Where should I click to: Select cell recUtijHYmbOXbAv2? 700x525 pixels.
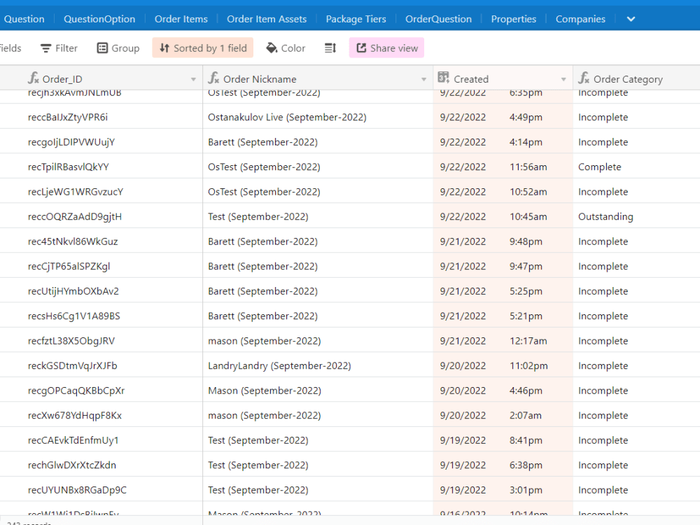click(101, 291)
